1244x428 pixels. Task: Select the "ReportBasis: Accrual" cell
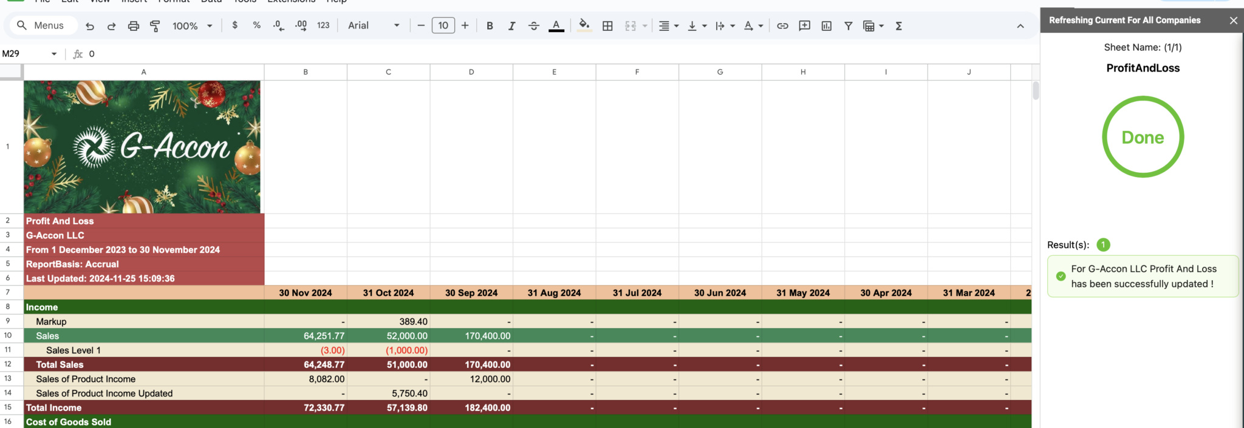[144, 264]
